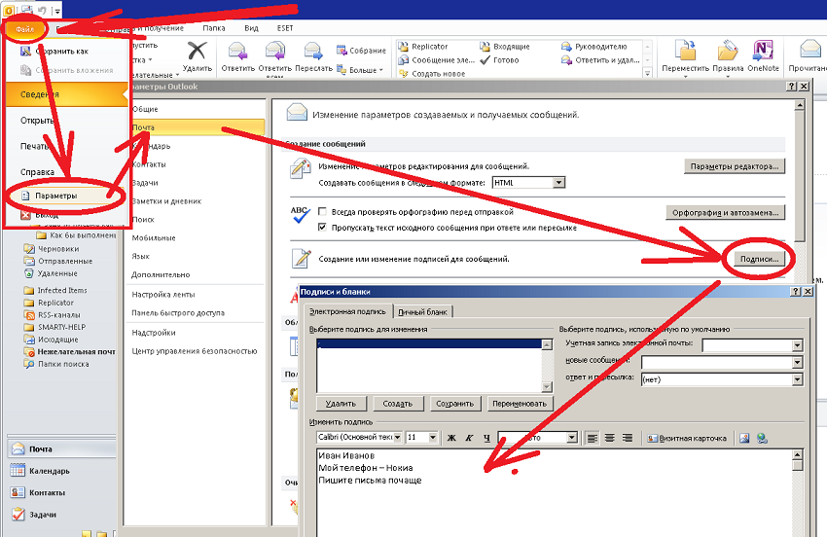Image resolution: width=827 pixels, height=537 pixels.
Task: Open the RSS-каналы folder
Action: coord(53,315)
